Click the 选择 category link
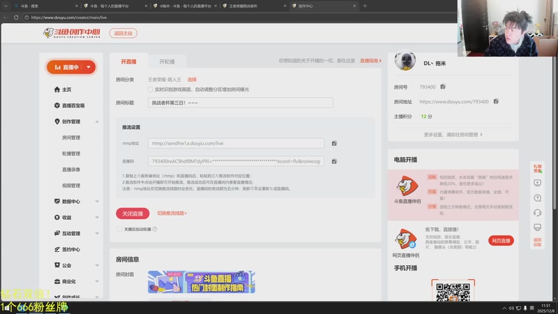The image size is (558, 314). [x=192, y=80]
